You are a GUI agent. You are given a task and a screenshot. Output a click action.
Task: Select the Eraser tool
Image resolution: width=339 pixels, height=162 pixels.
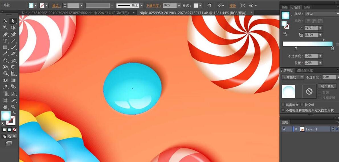pos(13,54)
